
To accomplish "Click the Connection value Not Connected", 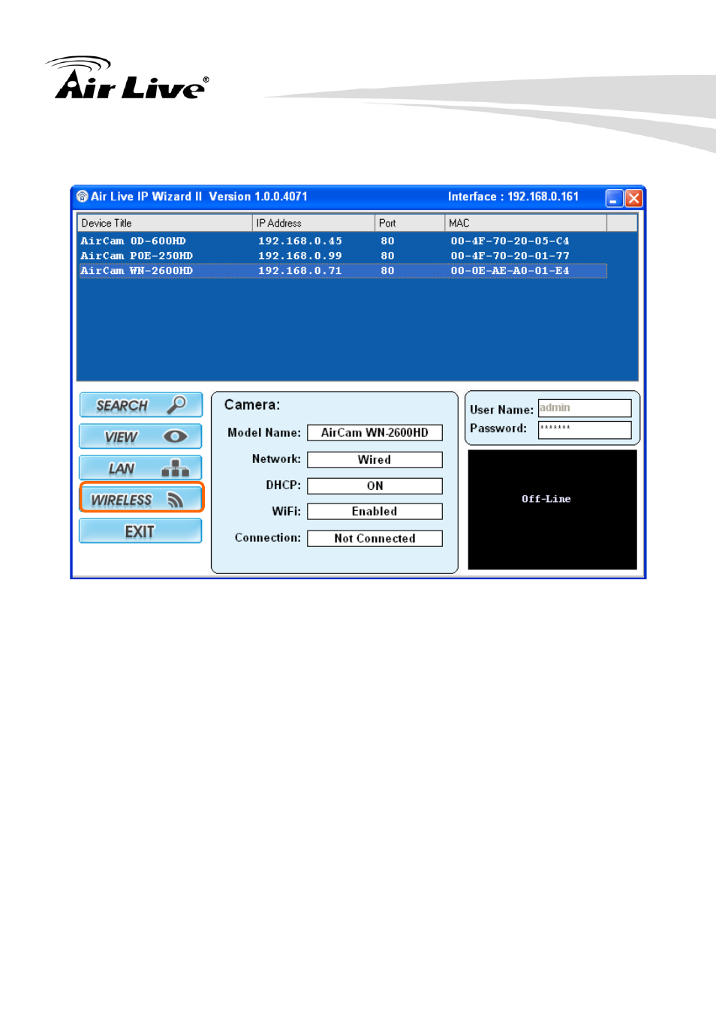I will point(375,539).
